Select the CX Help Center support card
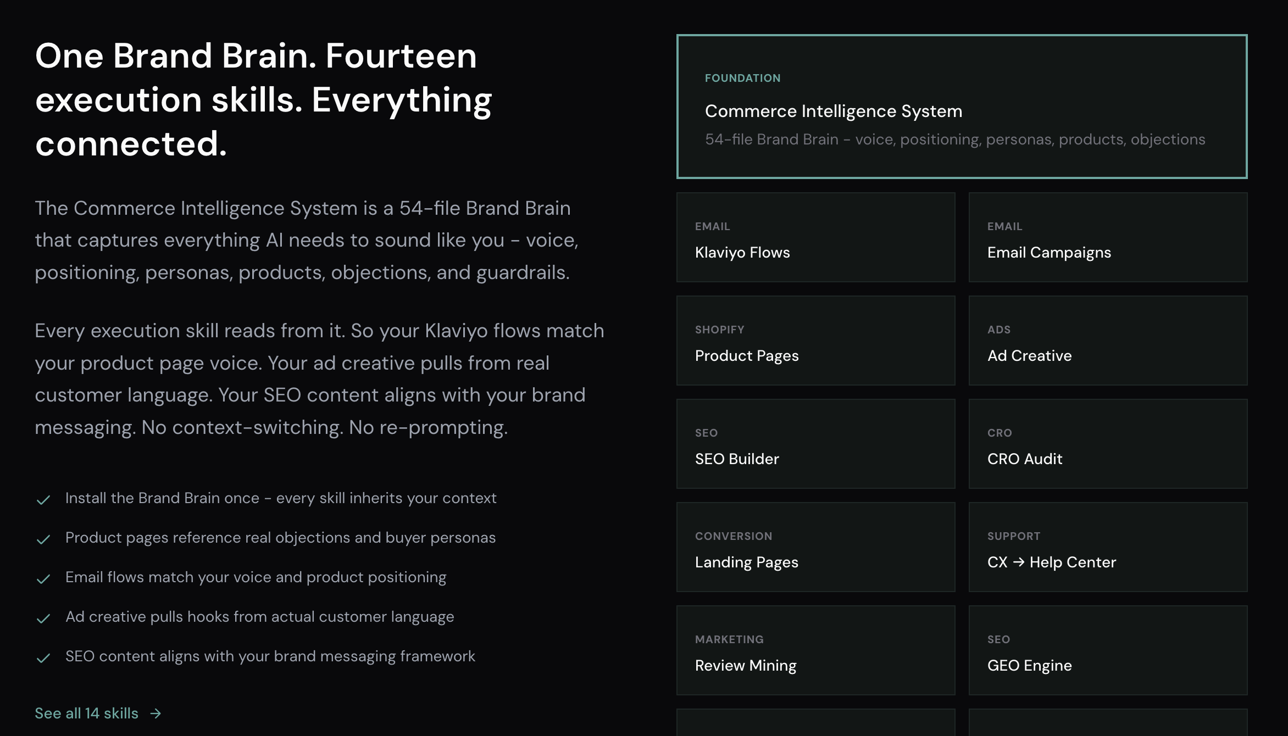1288x736 pixels. click(1108, 547)
